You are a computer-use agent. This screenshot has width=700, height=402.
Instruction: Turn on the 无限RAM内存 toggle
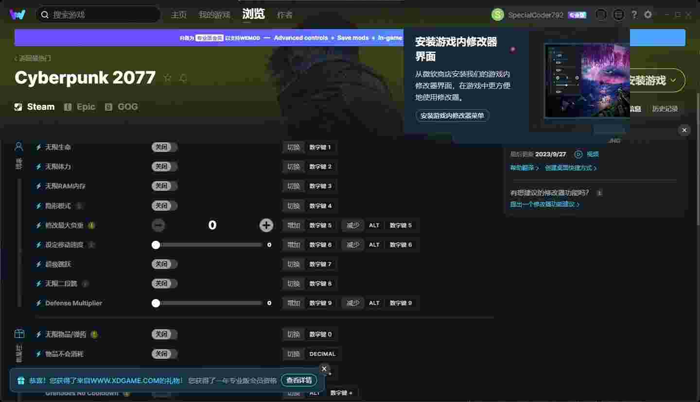click(164, 186)
